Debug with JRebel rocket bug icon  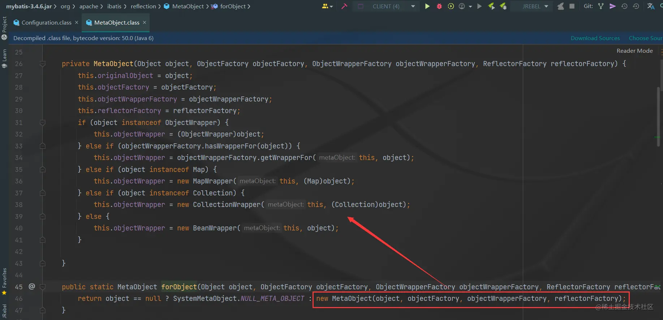click(x=503, y=6)
